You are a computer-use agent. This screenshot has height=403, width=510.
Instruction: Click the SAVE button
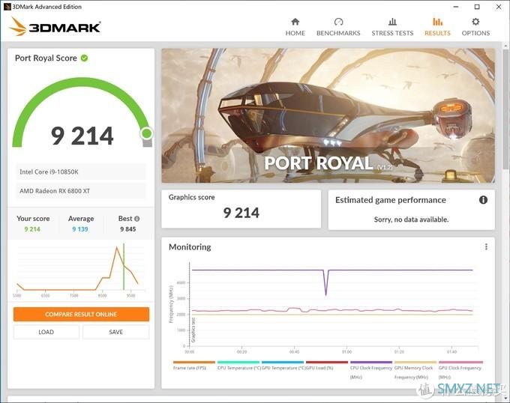pyautogui.click(x=115, y=332)
